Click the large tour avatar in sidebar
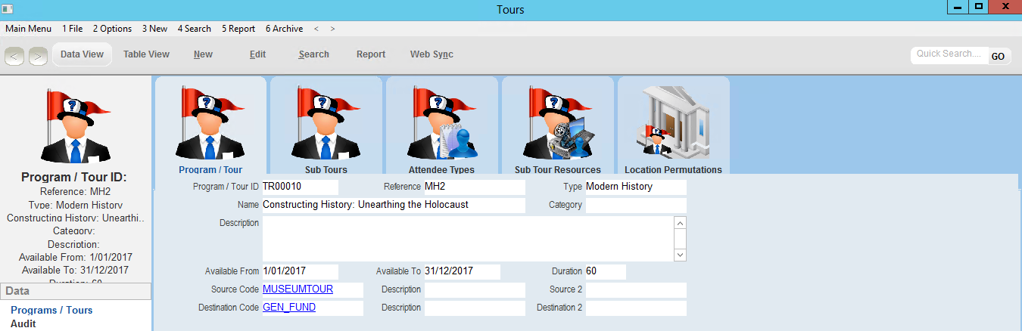Screen dimensions: 1022x331 [x=75, y=125]
